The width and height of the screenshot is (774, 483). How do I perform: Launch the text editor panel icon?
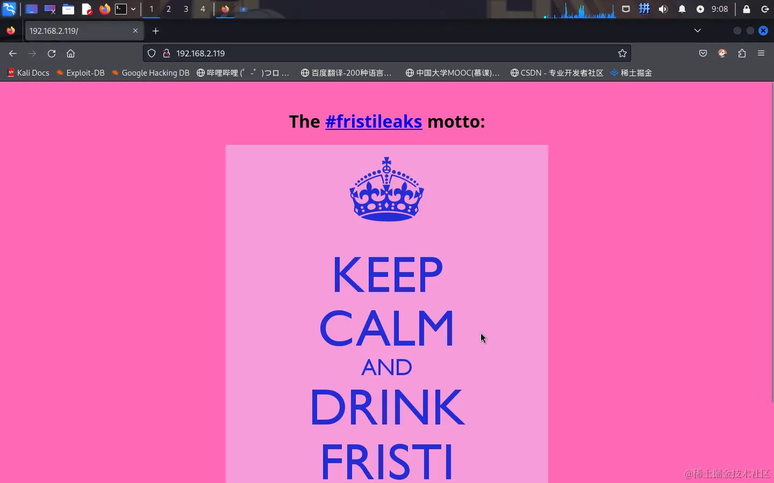coord(87,9)
